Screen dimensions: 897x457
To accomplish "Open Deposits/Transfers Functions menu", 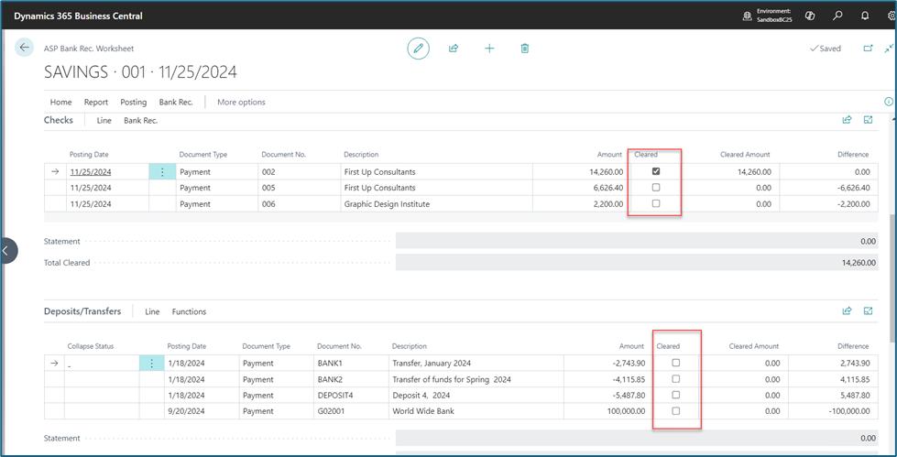I will [x=190, y=311].
